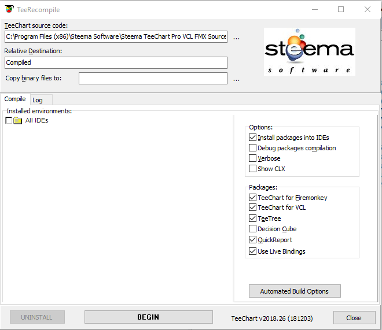Toggle the QuickReport package checkbox
This screenshot has width=382, height=330.
[252, 240]
